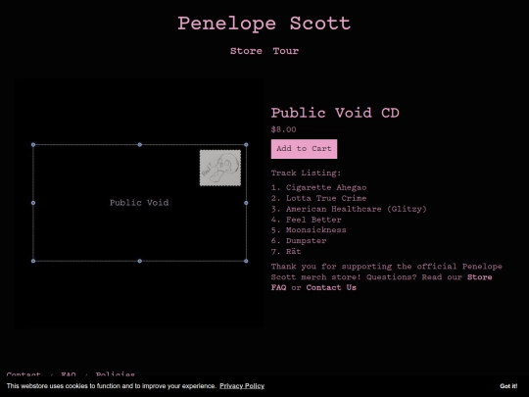Click the Thank you for supporting paragraph
This screenshot has width=529, height=397.
coord(387,276)
